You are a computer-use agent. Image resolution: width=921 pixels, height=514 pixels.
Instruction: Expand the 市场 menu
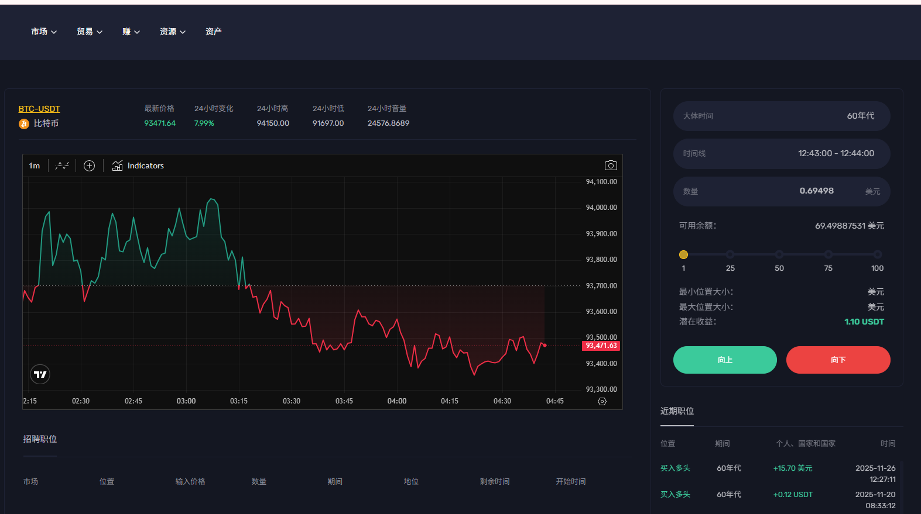[x=44, y=32]
